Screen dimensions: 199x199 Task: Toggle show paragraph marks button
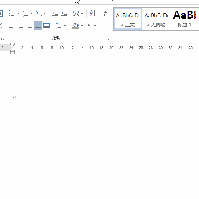click(105, 13)
